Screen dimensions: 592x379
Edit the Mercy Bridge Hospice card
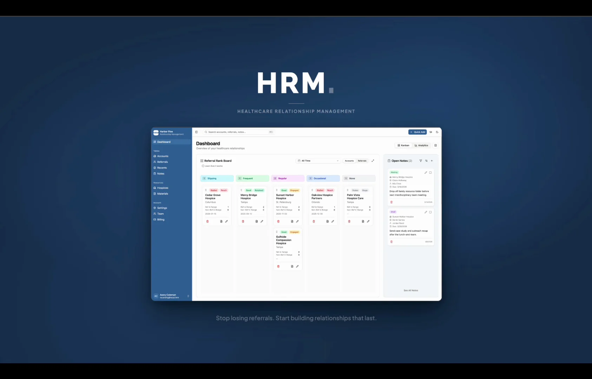262,221
